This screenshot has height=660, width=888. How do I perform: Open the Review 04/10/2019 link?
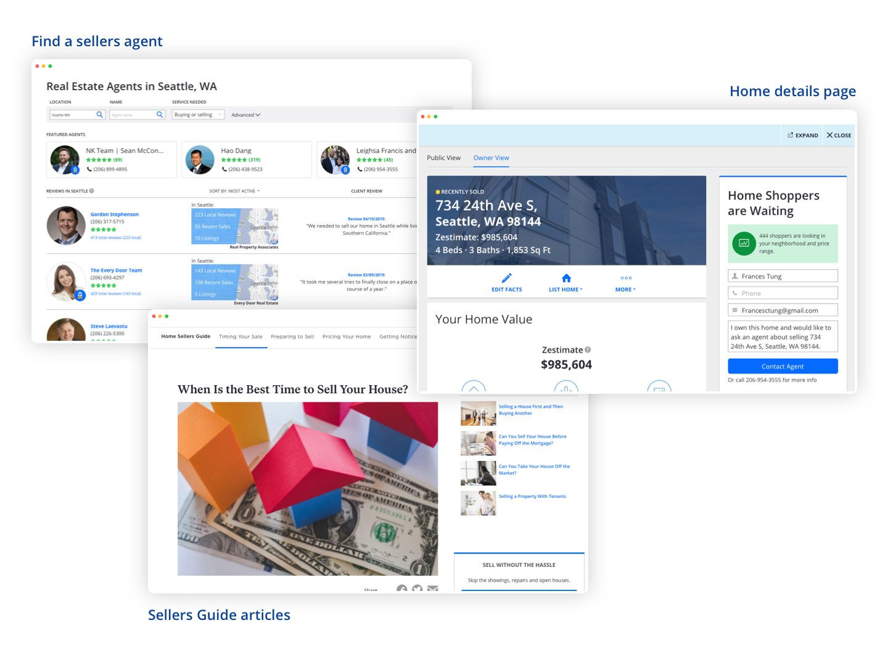point(366,219)
